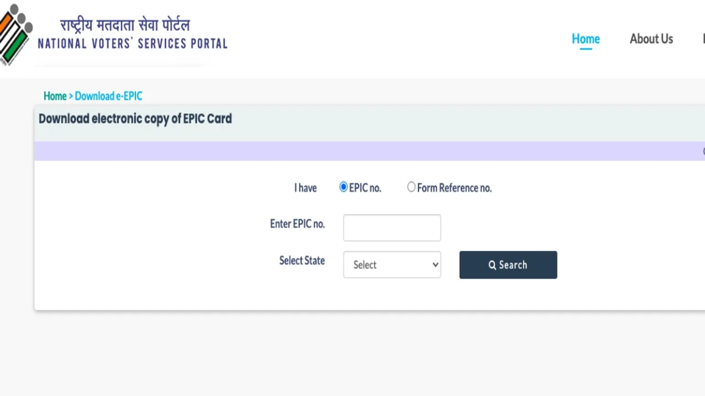Click the National Voters' Services Portal title
705x396 pixels.
pyautogui.click(x=133, y=43)
